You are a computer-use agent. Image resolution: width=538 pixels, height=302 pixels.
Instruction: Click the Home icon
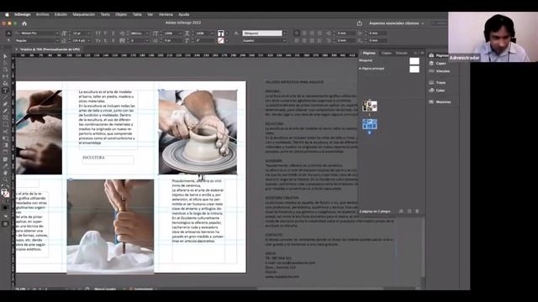tap(24, 23)
